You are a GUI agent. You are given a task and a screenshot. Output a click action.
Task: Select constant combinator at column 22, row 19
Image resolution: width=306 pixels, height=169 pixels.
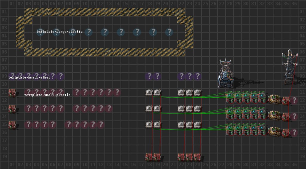coord(181,157)
